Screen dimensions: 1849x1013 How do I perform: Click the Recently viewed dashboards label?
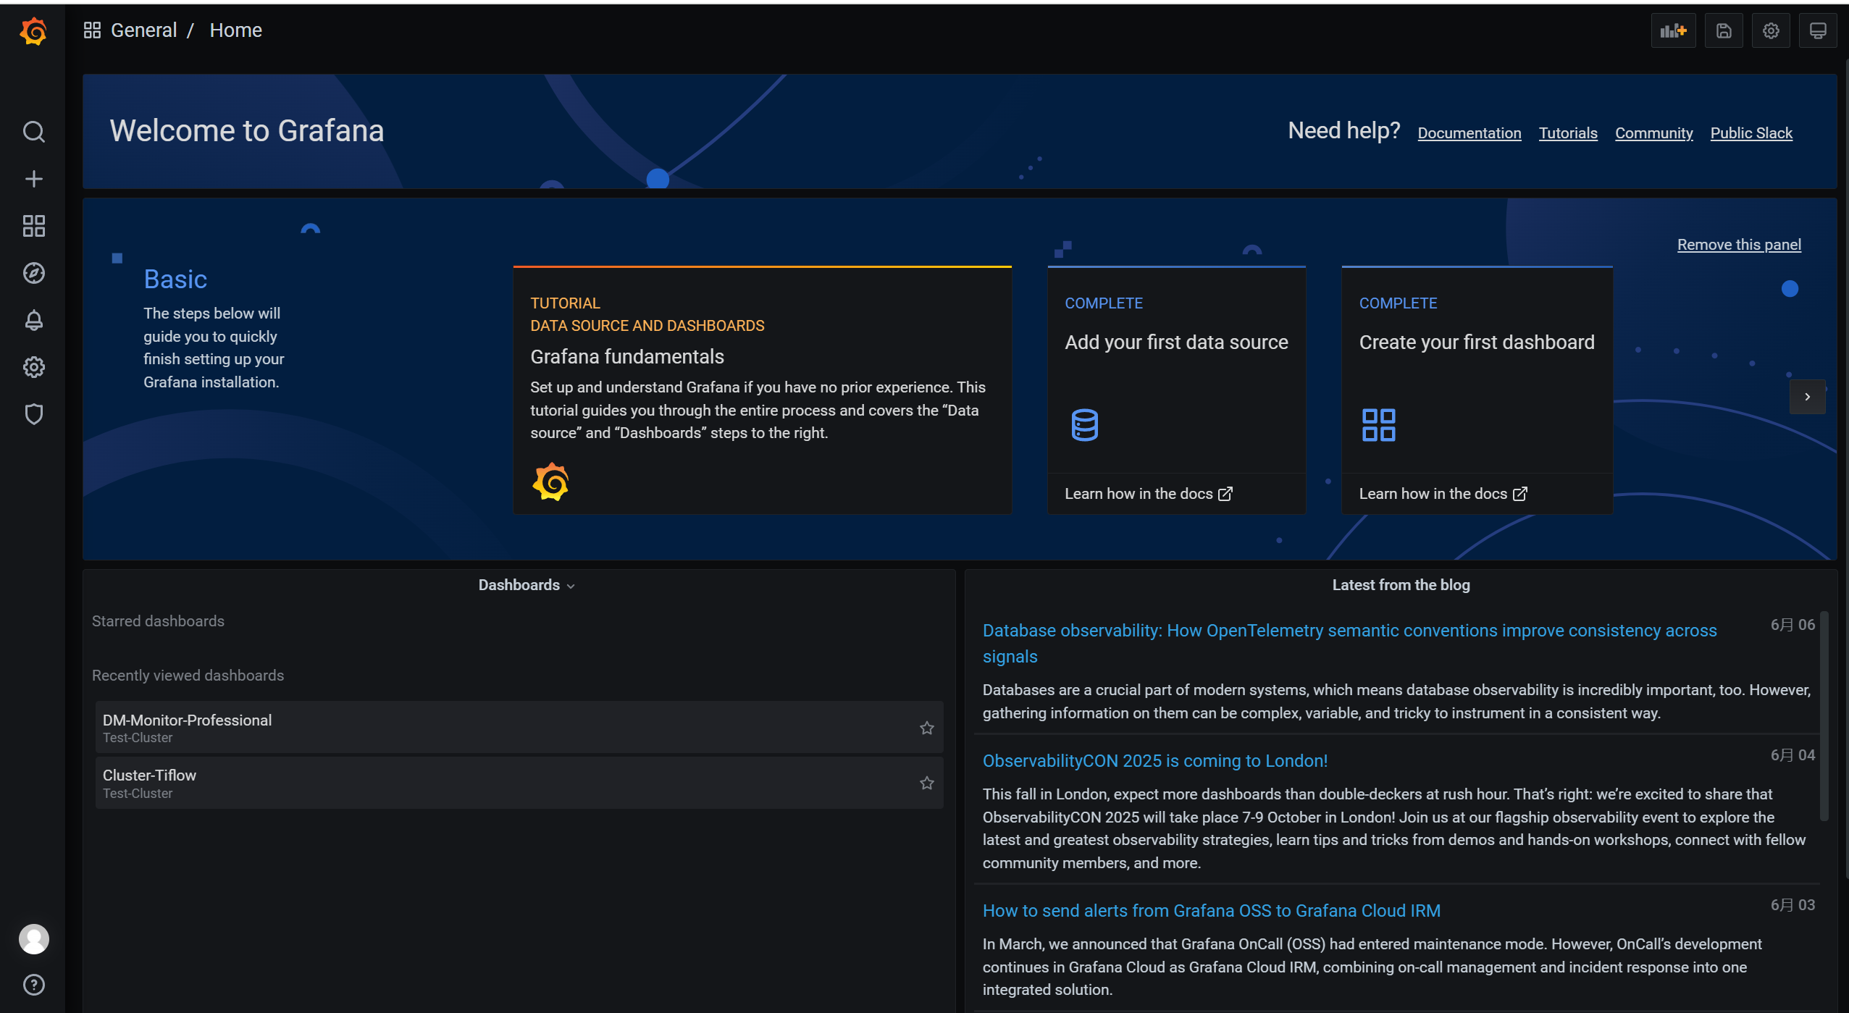[x=188, y=676]
